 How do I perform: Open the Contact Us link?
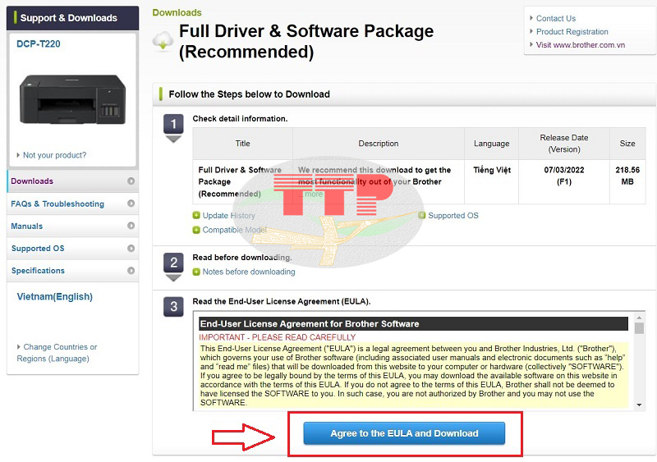tap(556, 18)
